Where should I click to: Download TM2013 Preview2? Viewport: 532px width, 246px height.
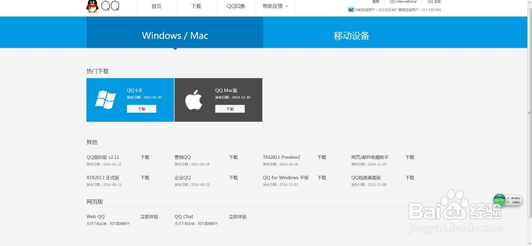[322, 157]
